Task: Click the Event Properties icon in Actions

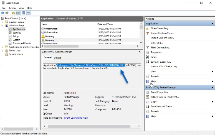Action: [148, 92]
